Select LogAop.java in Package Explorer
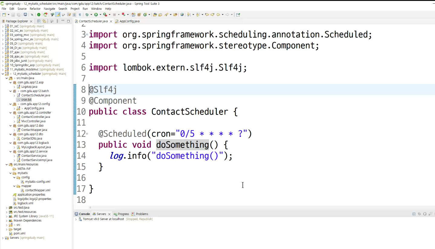 (x=29, y=87)
